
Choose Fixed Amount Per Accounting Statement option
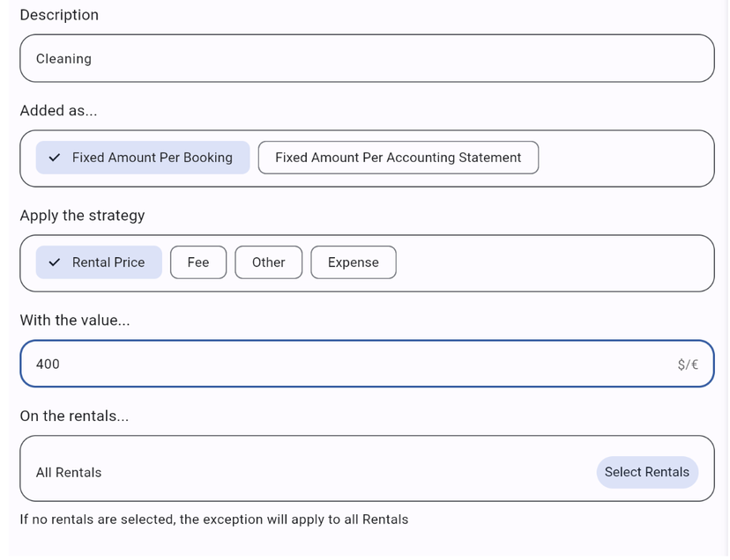(x=398, y=158)
